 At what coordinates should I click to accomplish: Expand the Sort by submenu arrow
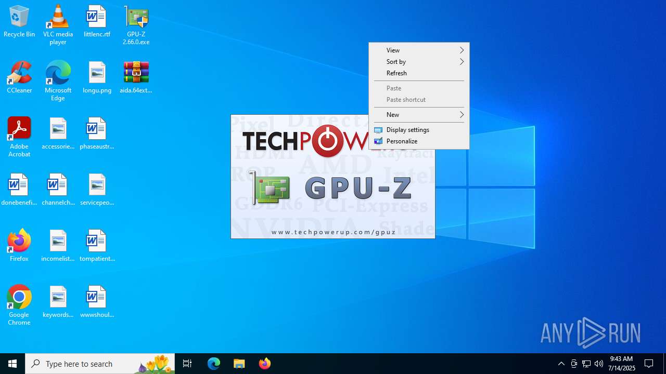462,62
